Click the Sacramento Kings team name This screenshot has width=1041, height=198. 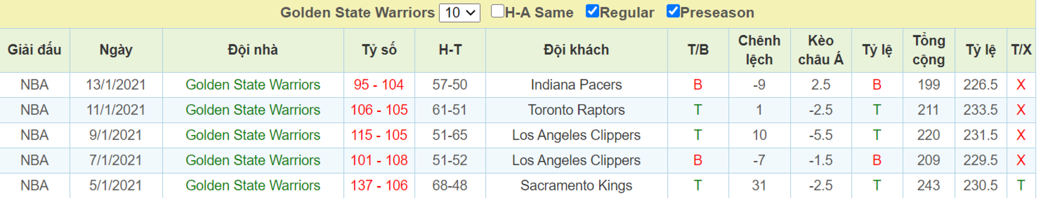point(576,185)
